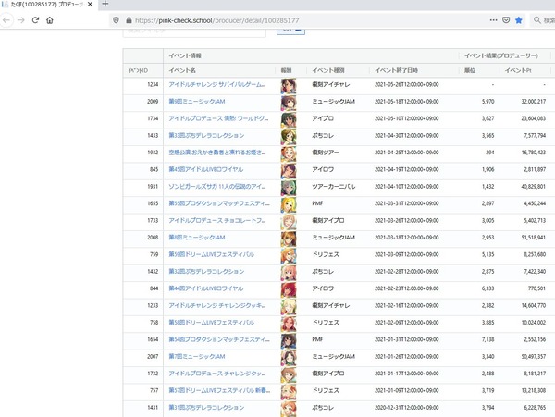Select end date 2020-12-31T12:00:00+09:00
The width and height of the screenshot is (555, 417).
coord(407,408)
